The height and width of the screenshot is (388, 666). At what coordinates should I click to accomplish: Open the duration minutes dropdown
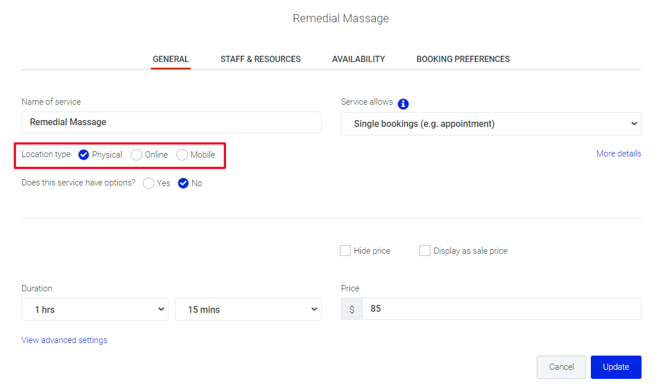[x=248, y=309]
